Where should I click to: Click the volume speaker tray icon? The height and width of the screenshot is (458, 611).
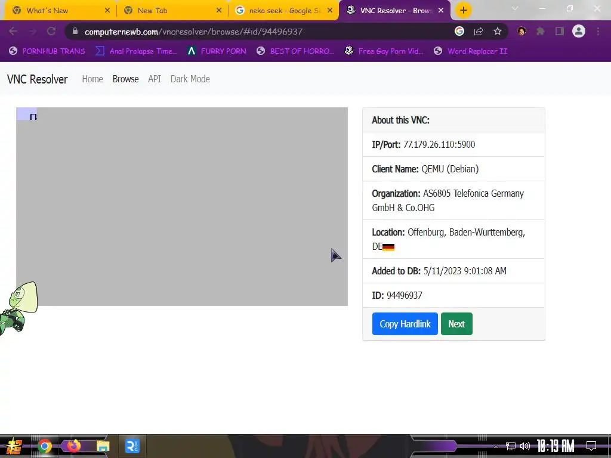pos(525,446)
